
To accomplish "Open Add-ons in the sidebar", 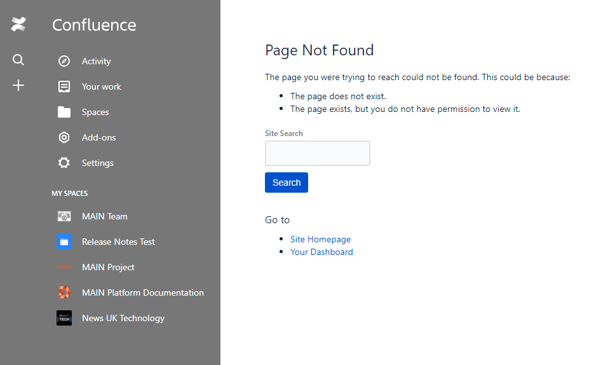I will pos(98,137).
